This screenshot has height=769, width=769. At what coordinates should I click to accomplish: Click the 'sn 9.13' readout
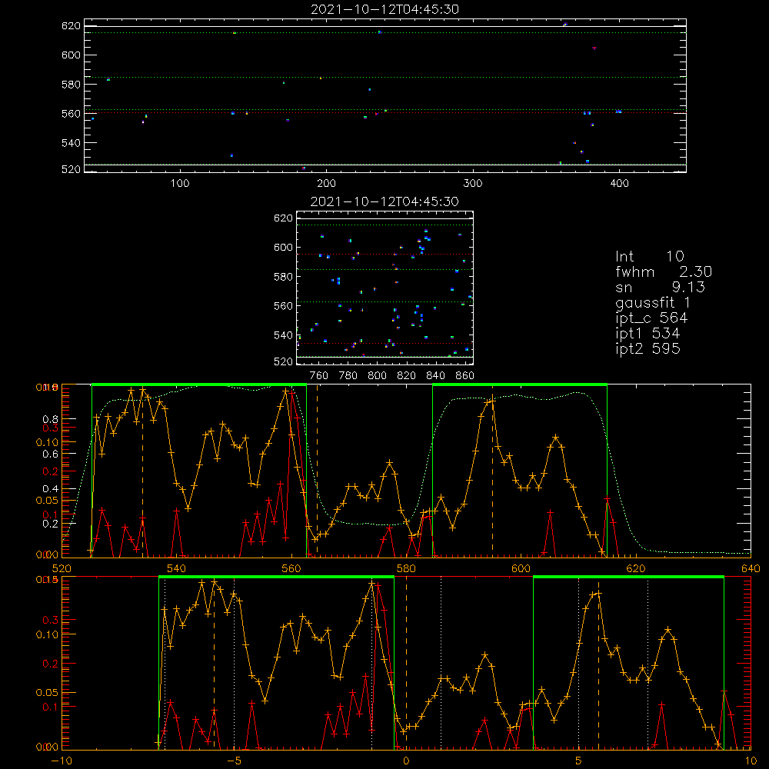660,287
